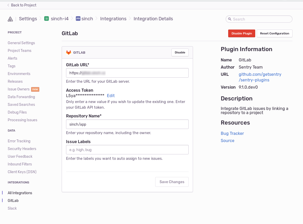
Task: Edit the Access Token
Action: pos(111,96)
